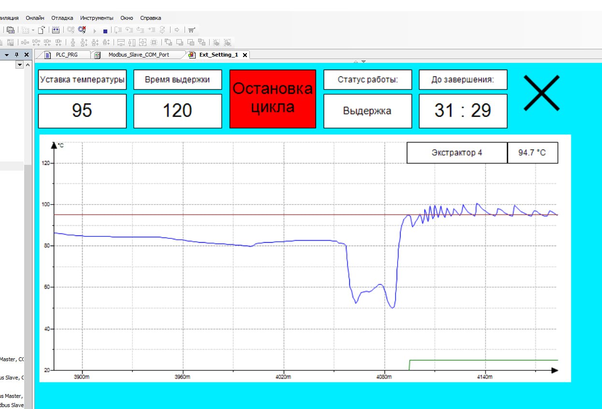Open the Онлайн menu
Image resolution: width=602 pixels, height=409 pixels.
pos(35,17)
